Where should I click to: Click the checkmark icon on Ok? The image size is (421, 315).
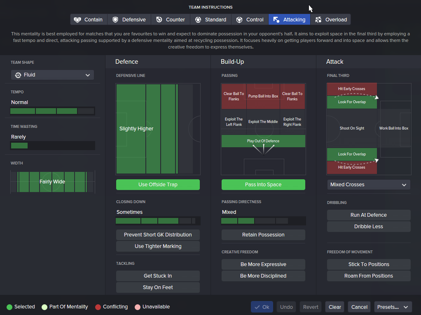[x=257, y=307]
